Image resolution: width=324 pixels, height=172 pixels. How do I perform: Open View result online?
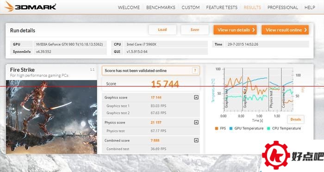tap(285, 30)
